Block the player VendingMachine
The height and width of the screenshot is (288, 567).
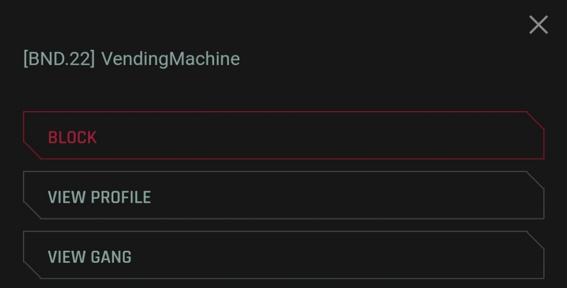pyautogui.click(x=283, y=136)
